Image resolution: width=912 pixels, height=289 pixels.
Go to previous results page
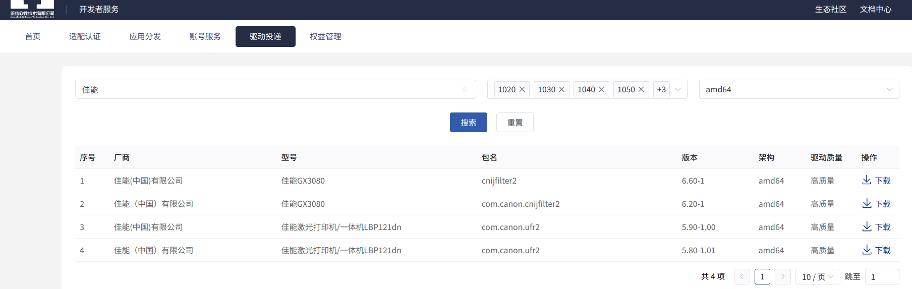coord(742,277)
